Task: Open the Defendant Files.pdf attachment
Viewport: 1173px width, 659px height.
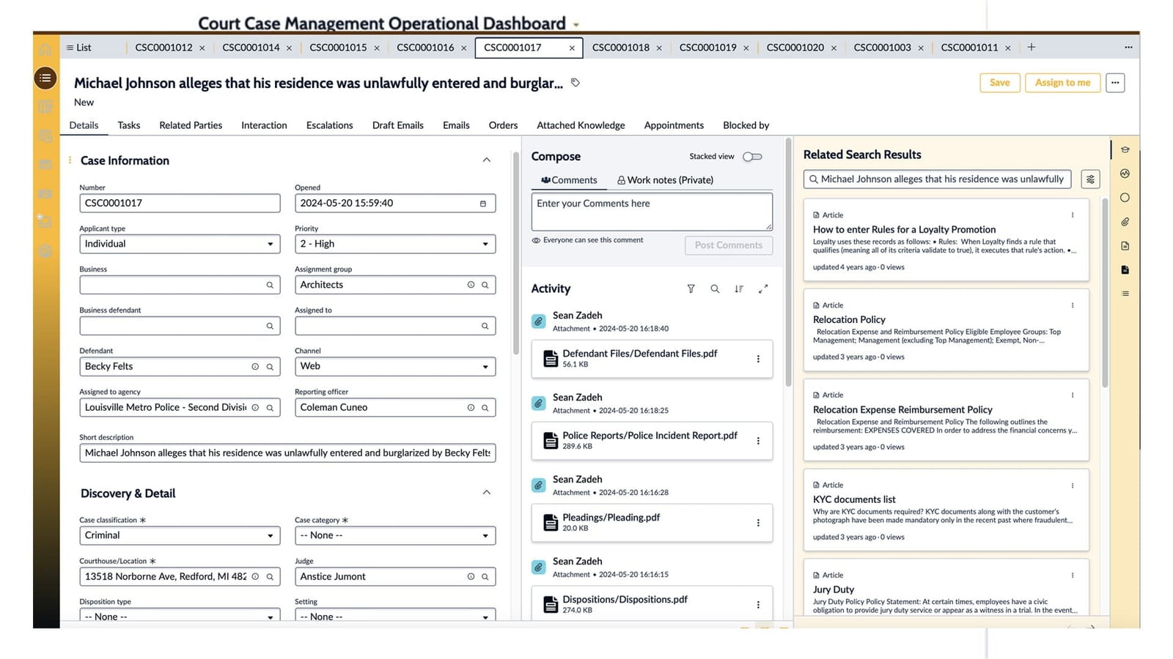Action: click(640, 354)
